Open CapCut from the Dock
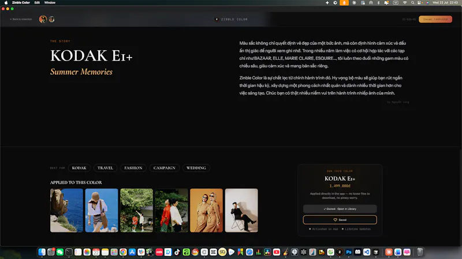 [213, 252]
